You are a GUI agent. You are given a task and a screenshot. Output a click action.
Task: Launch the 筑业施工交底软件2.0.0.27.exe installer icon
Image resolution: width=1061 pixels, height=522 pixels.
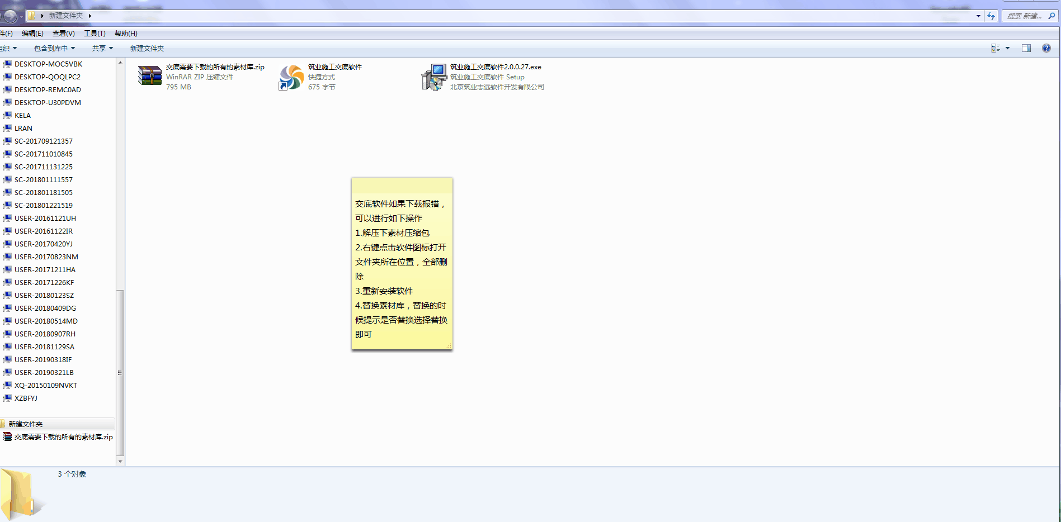point(433,77)
